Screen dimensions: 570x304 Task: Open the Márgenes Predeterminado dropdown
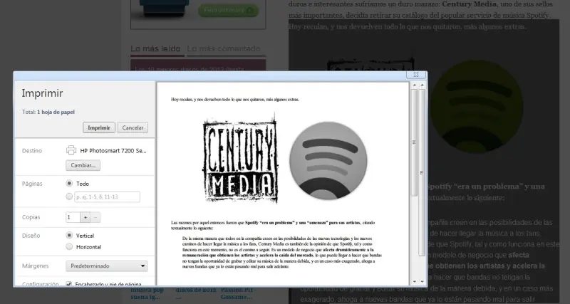[106, 266]
